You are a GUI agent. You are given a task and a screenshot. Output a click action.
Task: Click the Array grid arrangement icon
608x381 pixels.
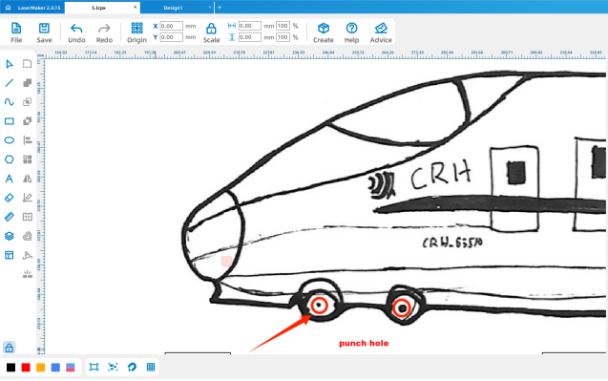[27, 159]
